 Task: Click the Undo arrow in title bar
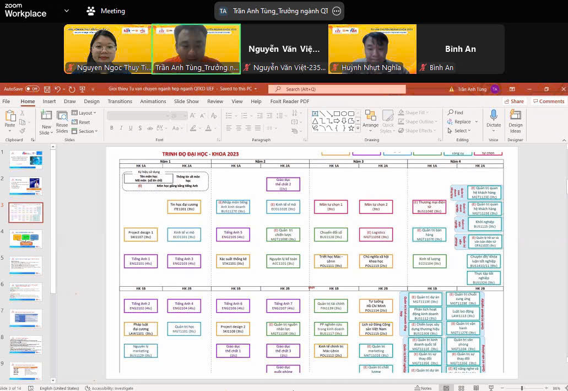(x=57, y=89)
